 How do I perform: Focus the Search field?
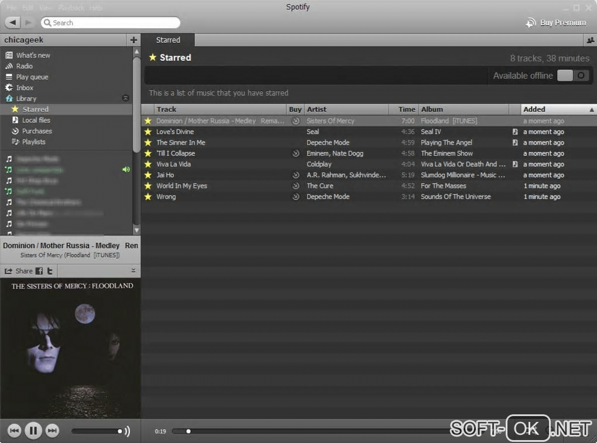[111, 22]
